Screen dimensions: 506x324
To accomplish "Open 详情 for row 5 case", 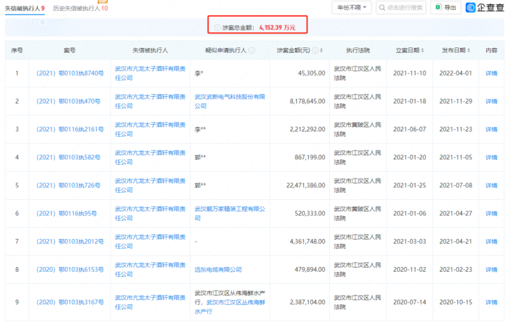I will 491,185.
